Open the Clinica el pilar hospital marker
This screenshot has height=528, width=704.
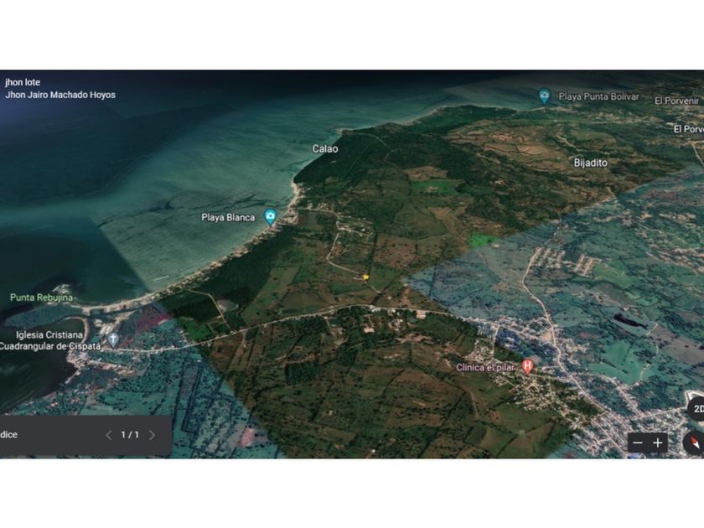[527, 366]
